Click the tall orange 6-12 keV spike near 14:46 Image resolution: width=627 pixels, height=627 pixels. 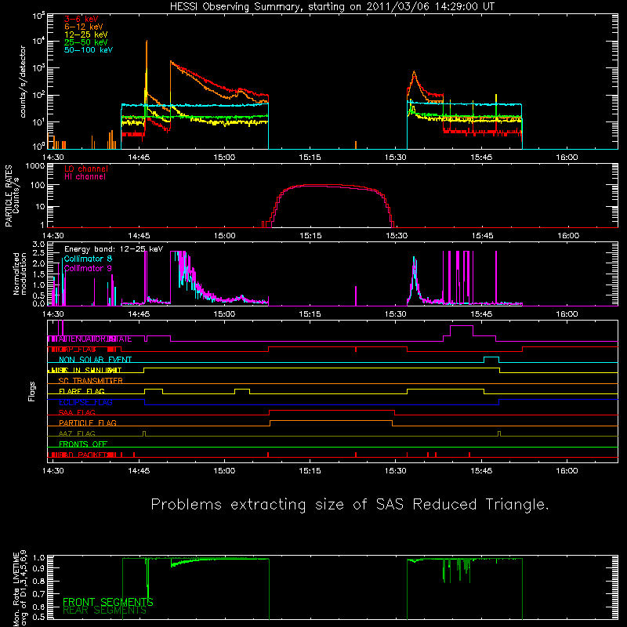147,66
